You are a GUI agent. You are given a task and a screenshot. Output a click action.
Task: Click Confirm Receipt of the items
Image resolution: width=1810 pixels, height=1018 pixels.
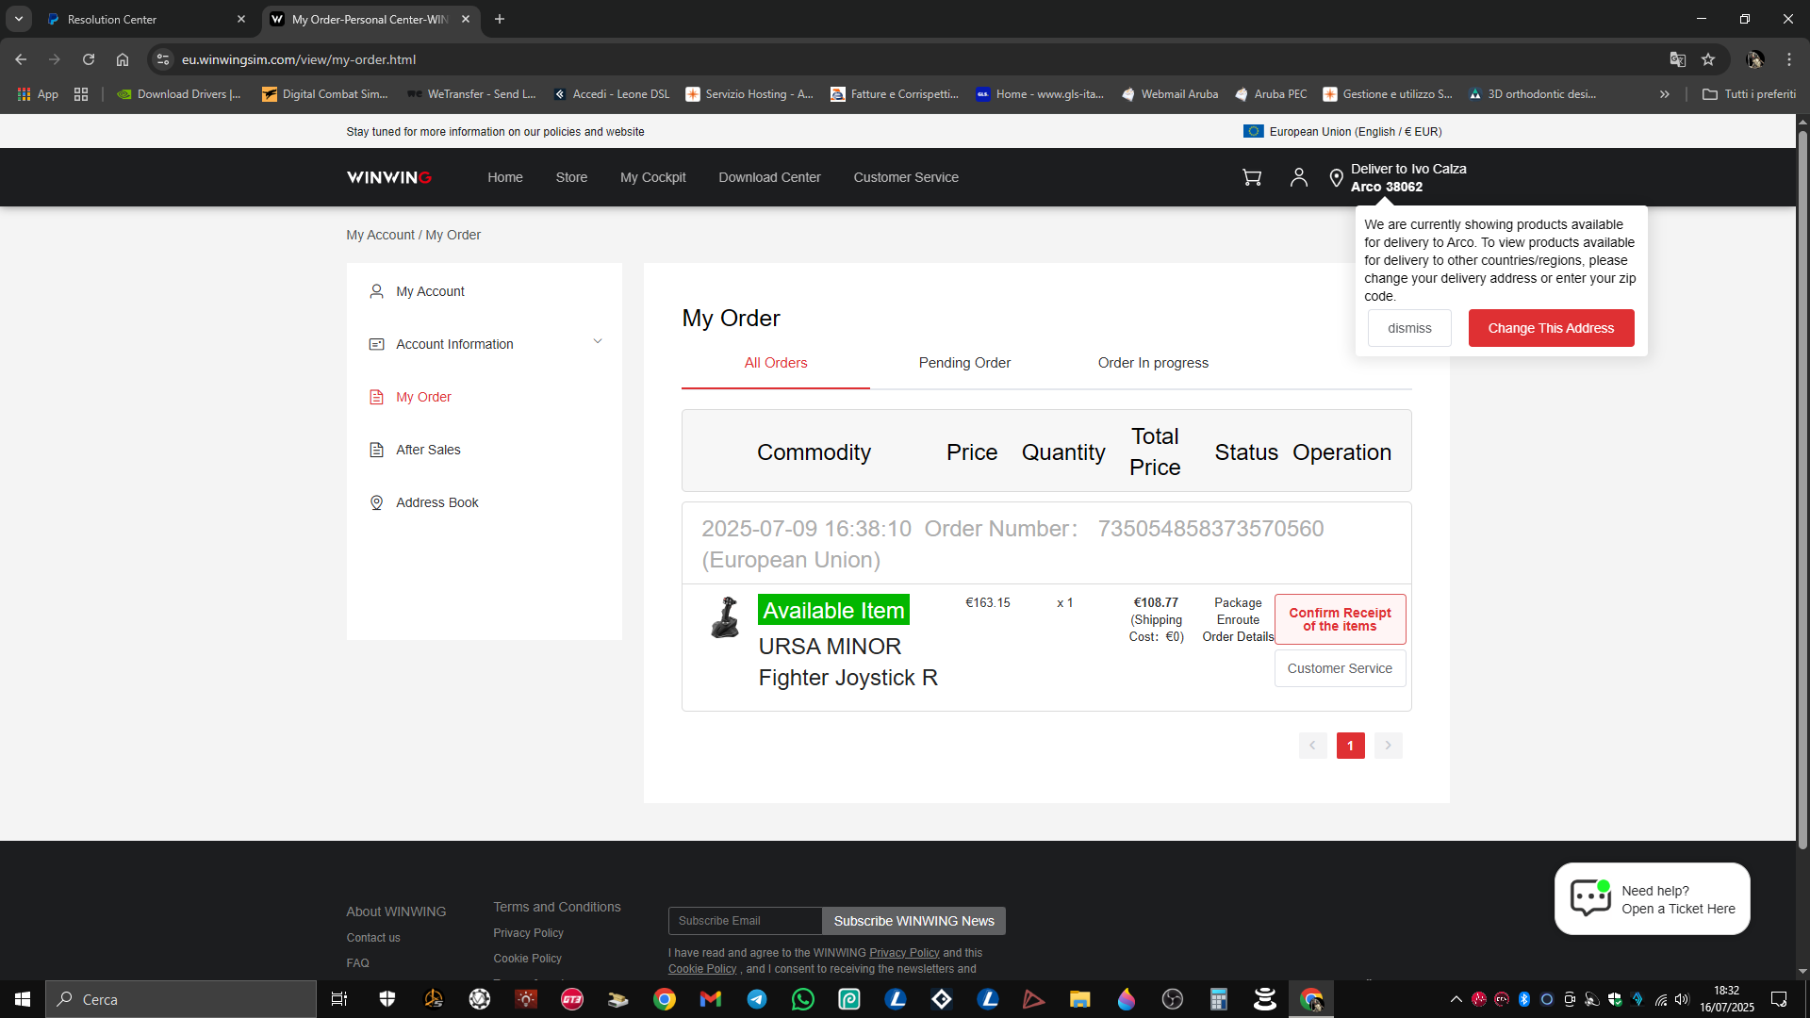click(x=1340, y=619)
